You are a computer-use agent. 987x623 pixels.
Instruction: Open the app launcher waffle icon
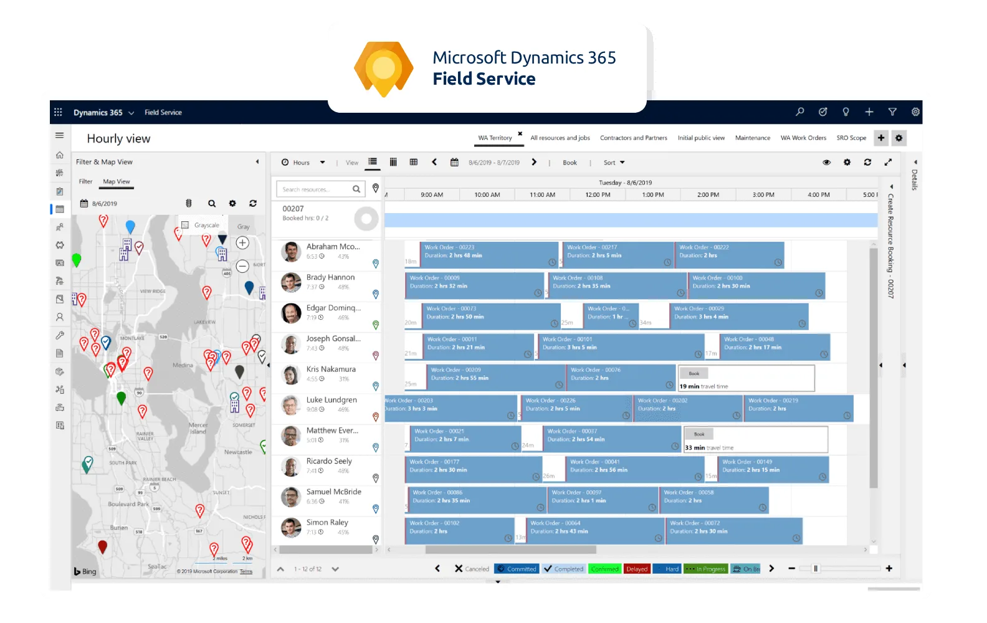pos(58,112)
